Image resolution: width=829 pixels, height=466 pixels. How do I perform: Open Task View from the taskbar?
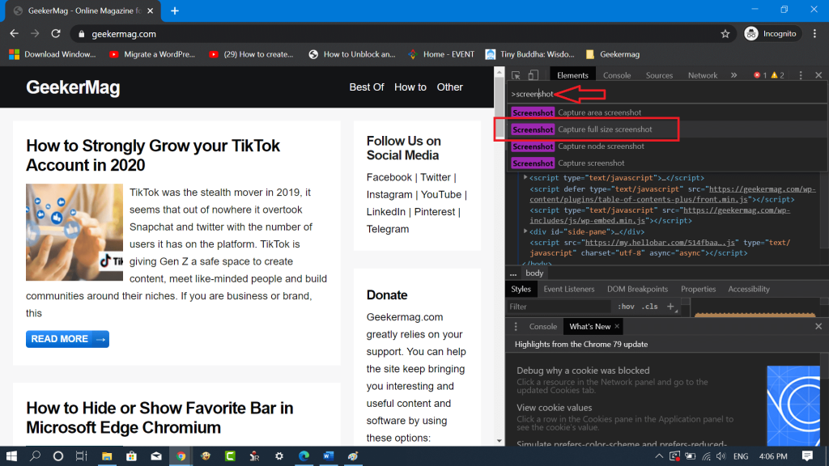point(82,456)
